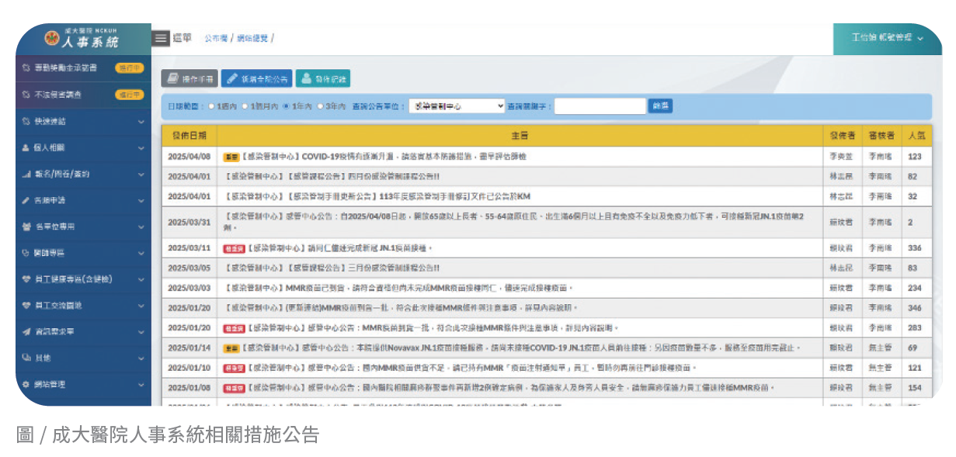Click the pencil icon for editing announcements

[231, 78]
